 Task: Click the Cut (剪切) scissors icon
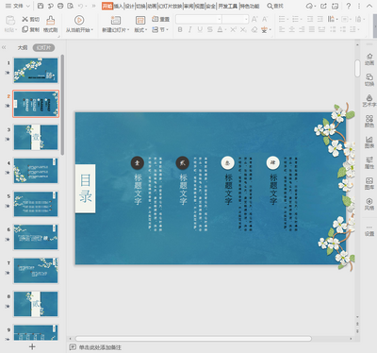[x=25, y=19]
